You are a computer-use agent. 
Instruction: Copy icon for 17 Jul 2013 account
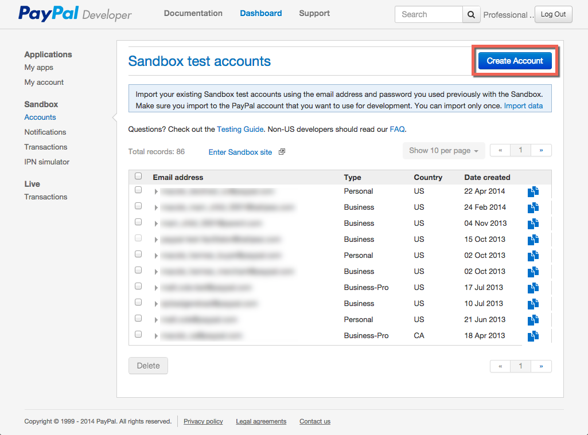click(x=533, y=288)
